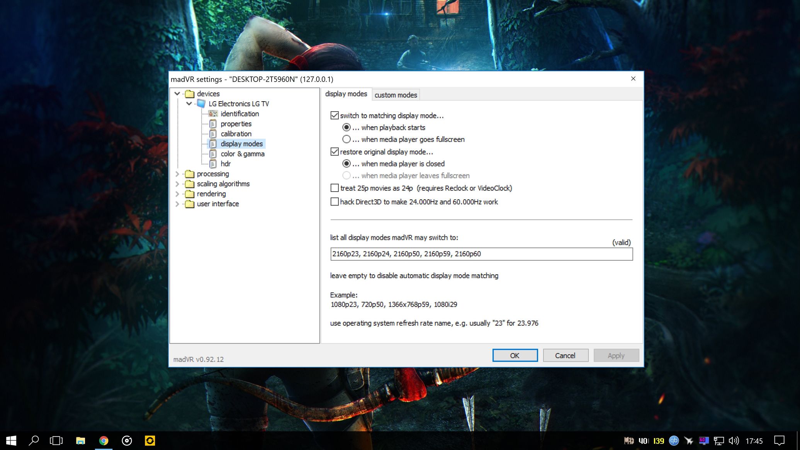Open the color & gamma tree item
Viewport: 800px width, 450px height.
click(243, 154)
